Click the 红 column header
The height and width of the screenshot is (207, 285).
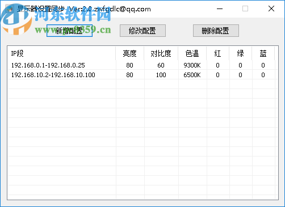tap(218, 53)
